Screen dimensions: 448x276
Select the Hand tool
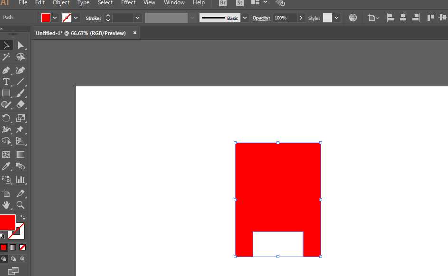(x=6, y=205)
